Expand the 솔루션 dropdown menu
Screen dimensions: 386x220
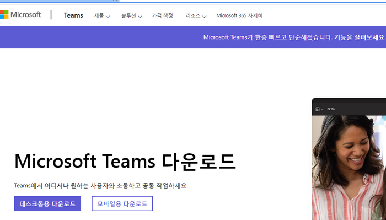click(131, 16)
